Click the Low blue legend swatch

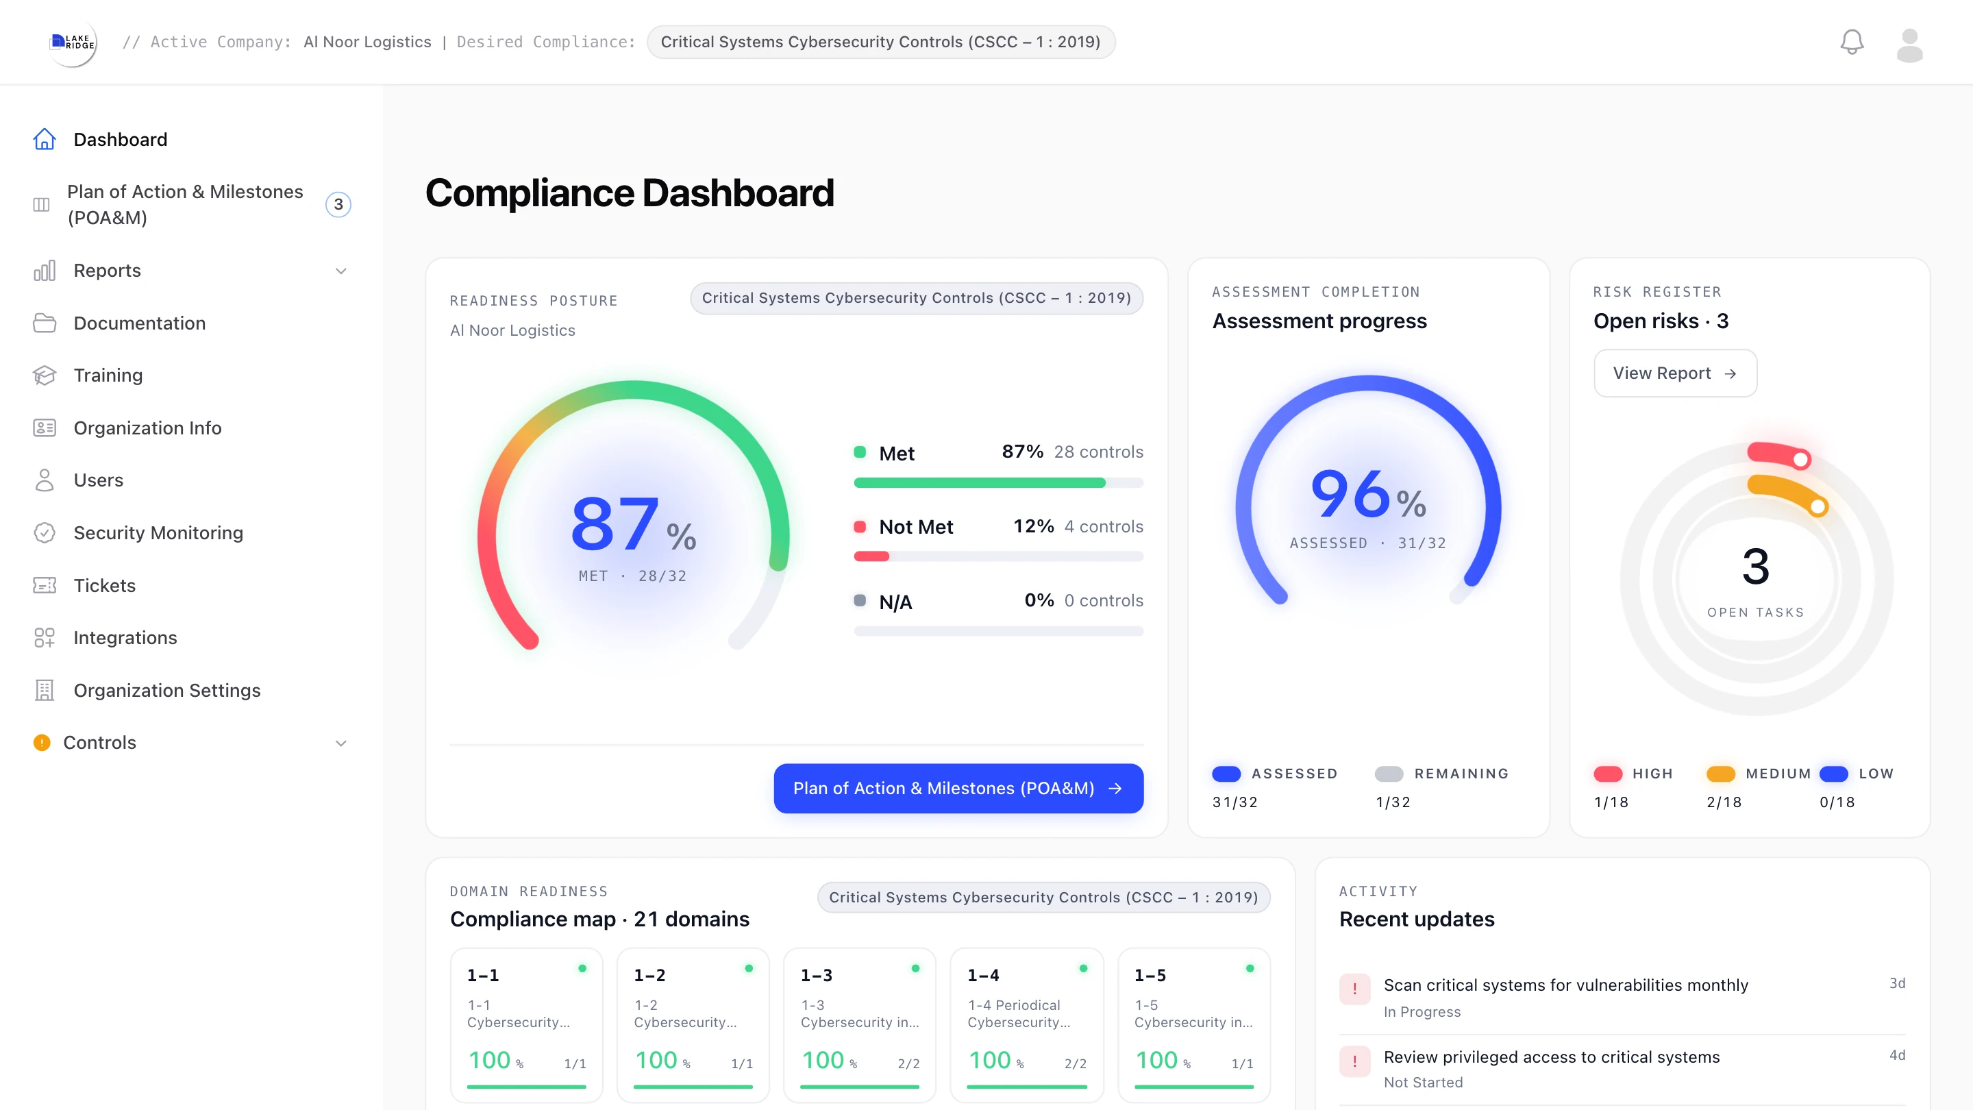(1834, 774)
